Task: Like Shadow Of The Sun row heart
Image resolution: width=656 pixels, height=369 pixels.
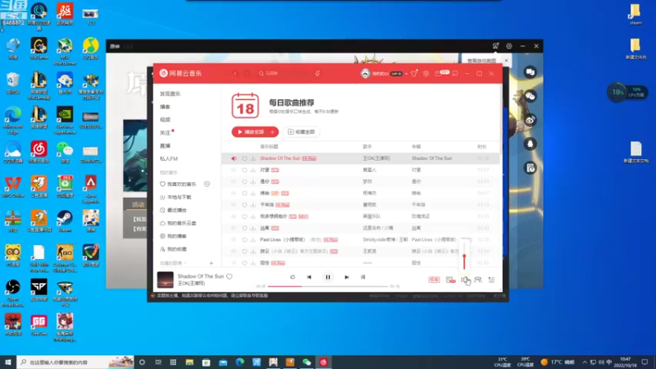Action: coord(244,158)
